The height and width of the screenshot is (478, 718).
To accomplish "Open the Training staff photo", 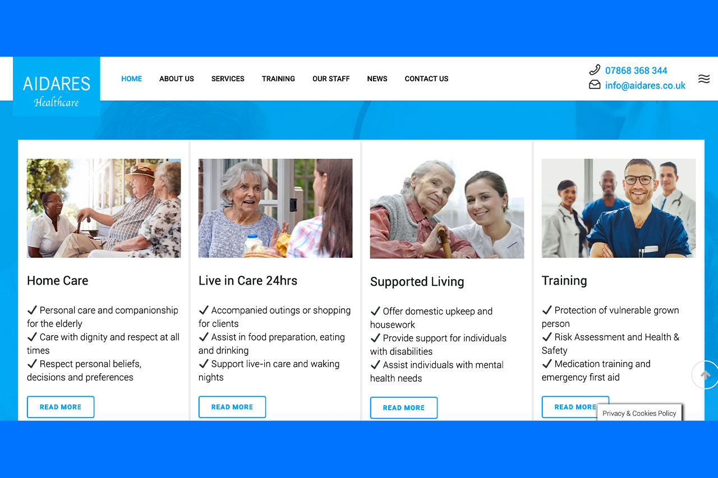I will pos(619,208).
